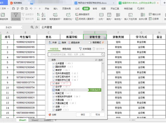This screenshot has height=123, width=166.
Task: Open the 选项 options menu in filter list
Action: (x=99, y=60)
